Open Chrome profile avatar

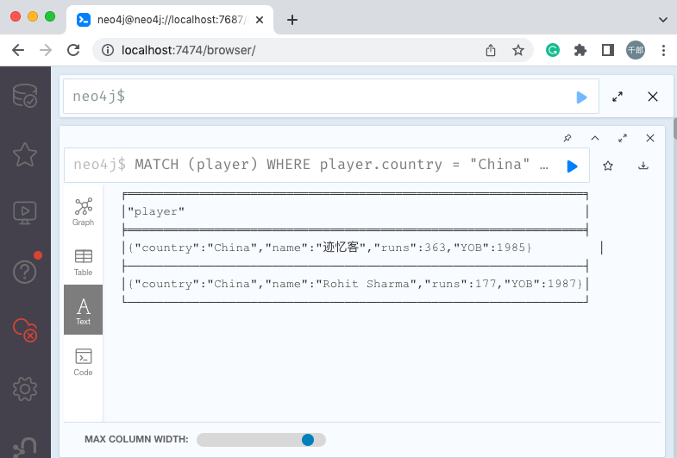(x=636, y=50)
